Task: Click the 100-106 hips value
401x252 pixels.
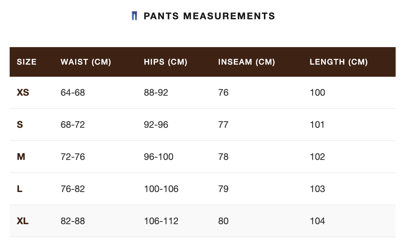Action: pos(161,189)
